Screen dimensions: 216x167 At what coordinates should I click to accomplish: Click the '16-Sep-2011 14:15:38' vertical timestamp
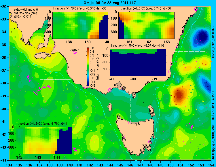[x=213, y=105]
